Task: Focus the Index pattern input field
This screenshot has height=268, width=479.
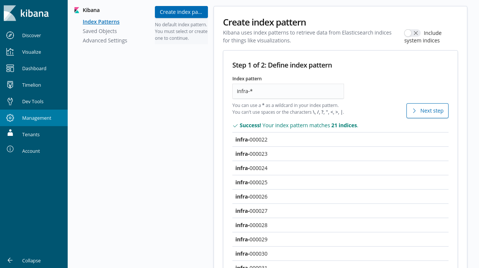Action: 288,91
